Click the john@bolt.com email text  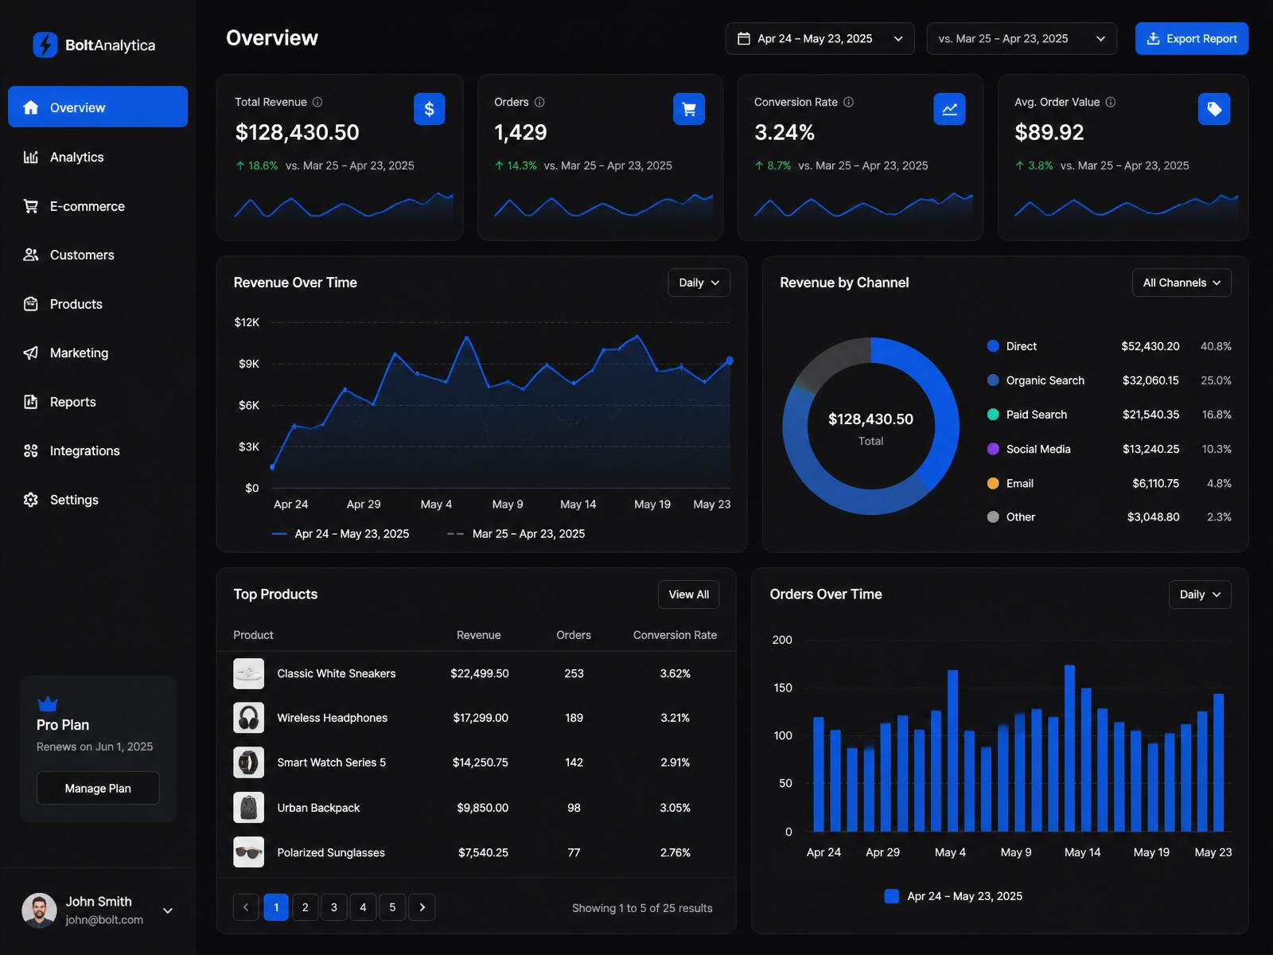[x=104, y=920]
